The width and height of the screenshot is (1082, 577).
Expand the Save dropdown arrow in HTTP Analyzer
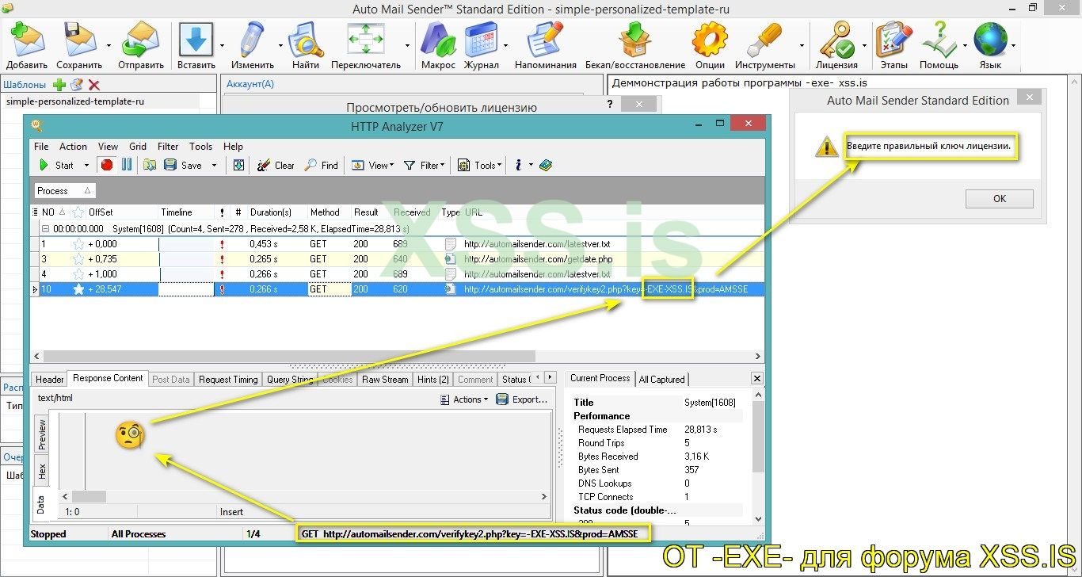coord(214,166)
